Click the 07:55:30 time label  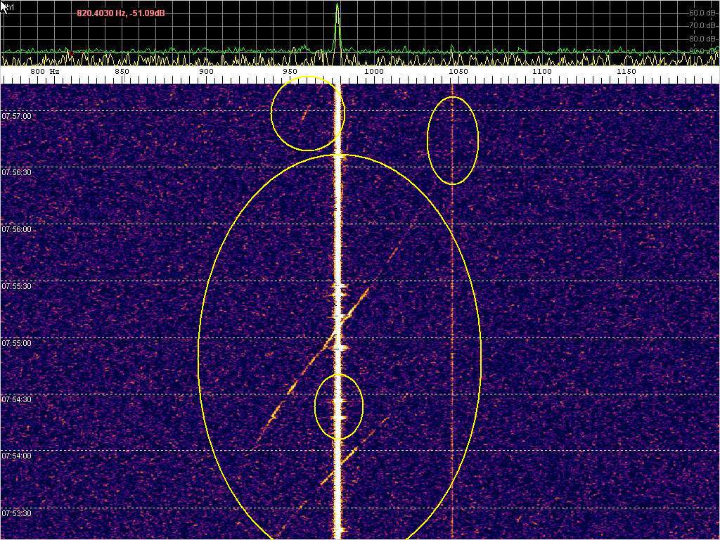click(x=17, y=286)
